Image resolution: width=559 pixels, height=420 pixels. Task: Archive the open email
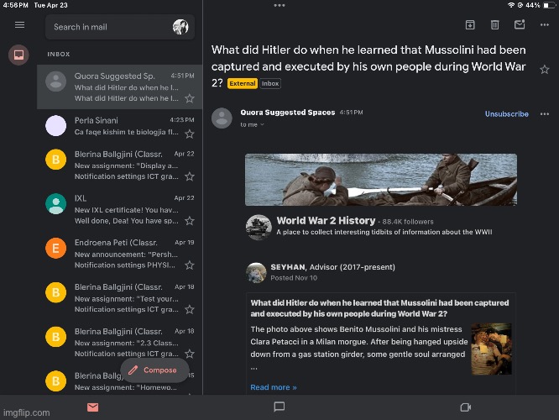pyautogui.click(x=470, y=24)
